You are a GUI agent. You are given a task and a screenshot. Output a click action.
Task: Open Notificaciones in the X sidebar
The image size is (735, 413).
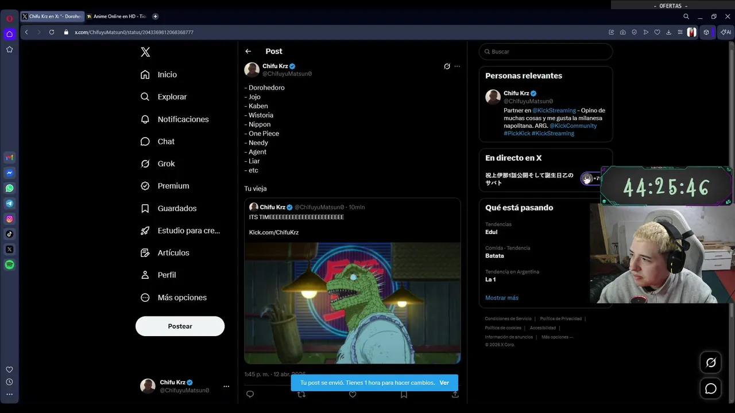175,119
